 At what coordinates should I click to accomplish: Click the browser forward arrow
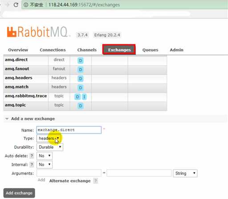pyautogui.click(x=7, y=5)
